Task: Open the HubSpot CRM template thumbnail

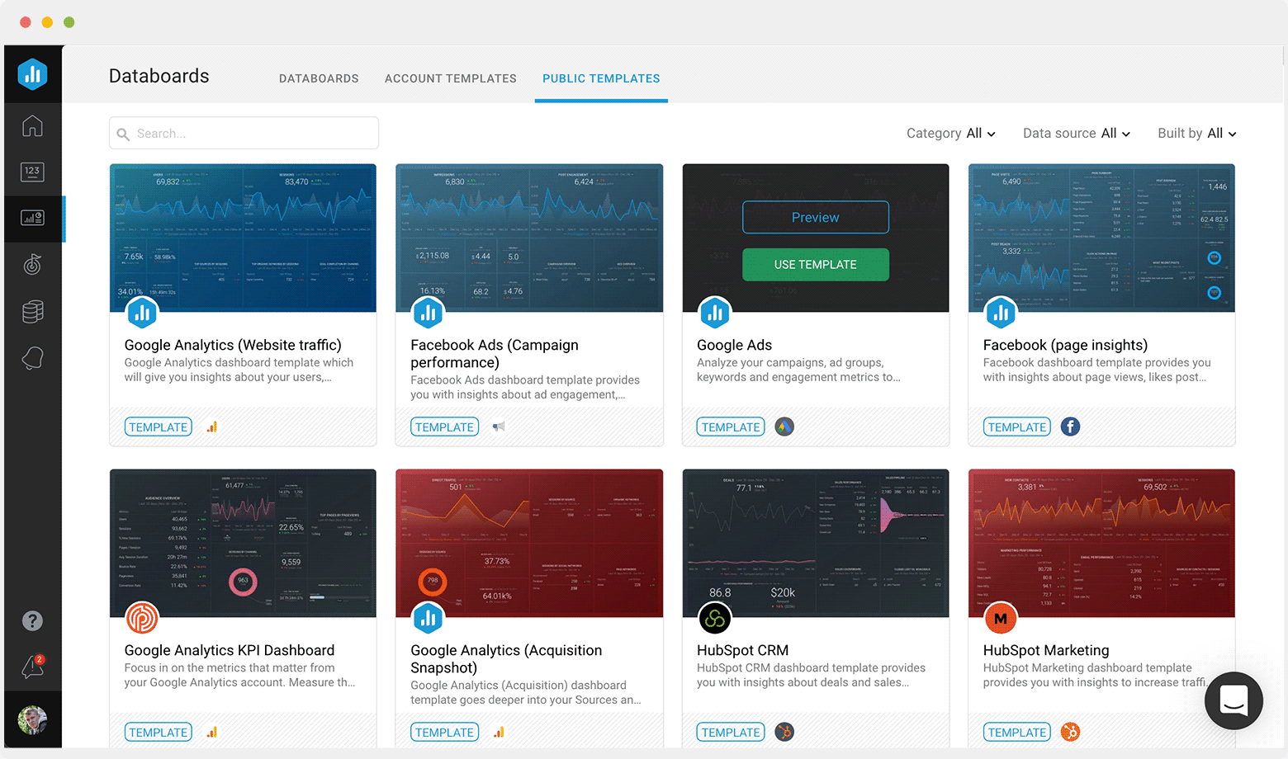Action: (x=815, y=543)
